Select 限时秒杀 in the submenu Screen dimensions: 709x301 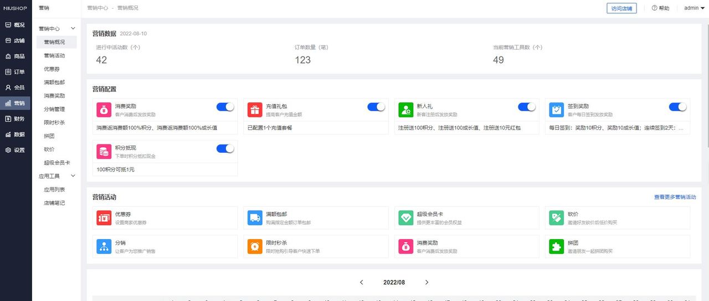54,122
